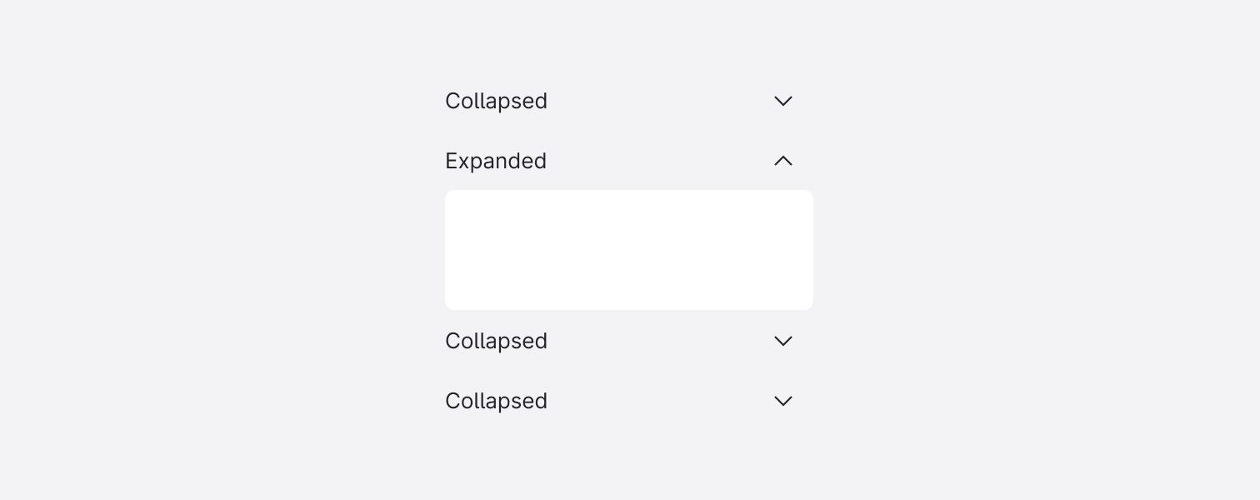This screenshot has width=1260, height=500.
Task: Click the down chevron of the first Collapsed row
Action: [x=782, y=101]
